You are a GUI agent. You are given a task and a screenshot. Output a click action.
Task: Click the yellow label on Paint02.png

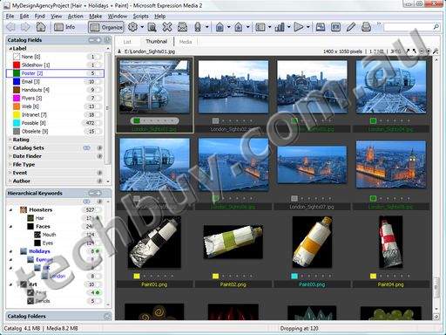pyautogui.click(x=215, y=276)
